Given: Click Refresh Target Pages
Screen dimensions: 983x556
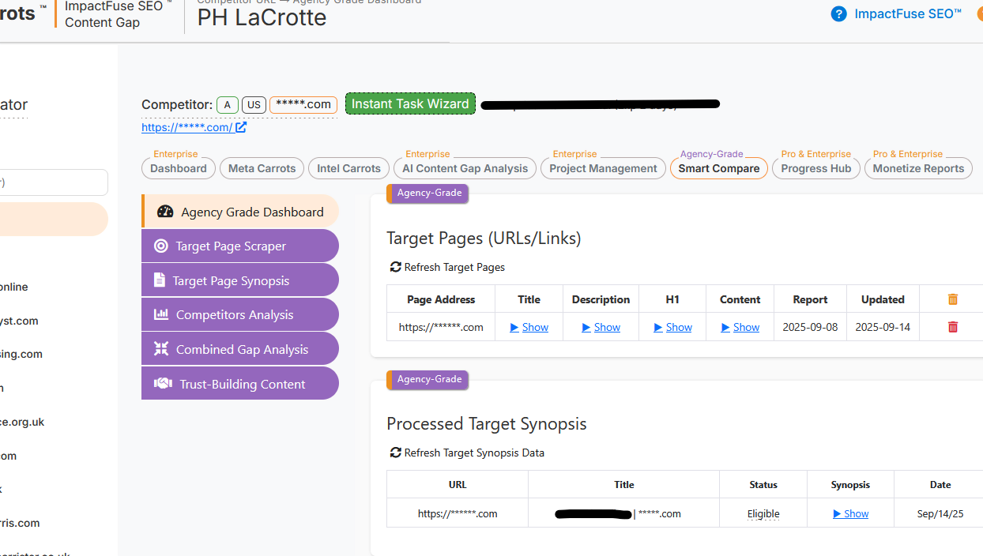Looking at the screenshot, I should pyautogui.click(x=447, y=267).
